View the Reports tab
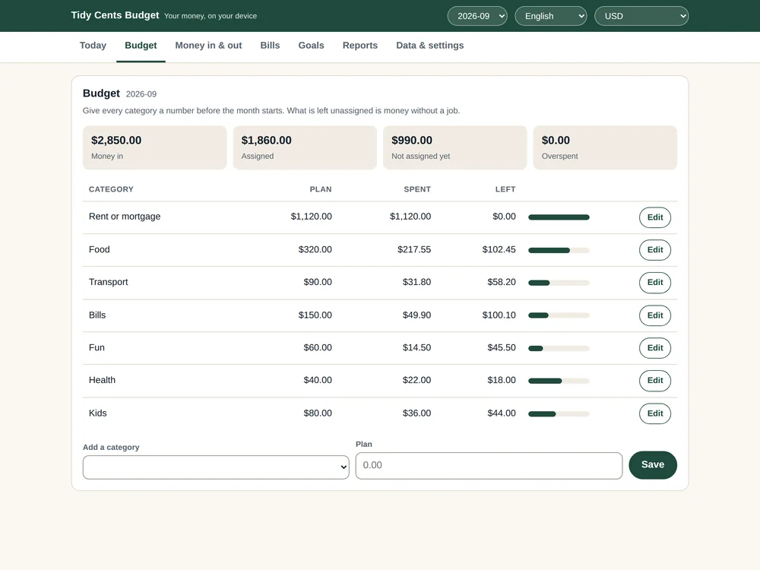 (x=359, y=46)
